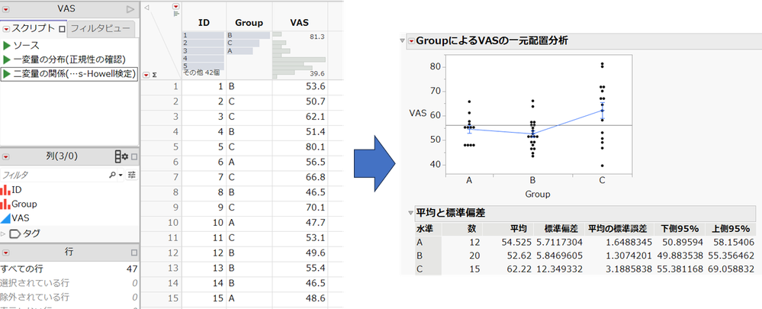Click the column フィルタ search field
Screen dimensions: 762x309
[53, 175]
